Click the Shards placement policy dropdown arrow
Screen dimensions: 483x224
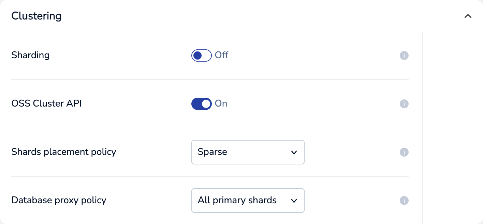click(x=294, y=153)
